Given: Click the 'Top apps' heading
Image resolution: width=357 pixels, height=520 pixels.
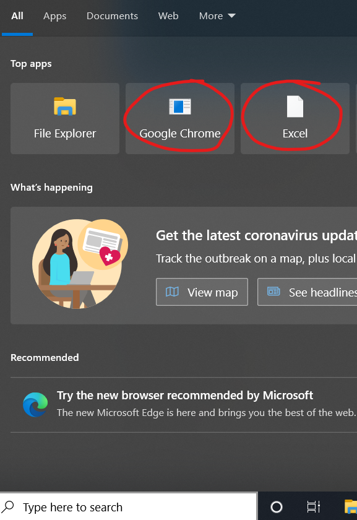Looking at the screenshot, I should pyautogui.click(x=31, y=64).
